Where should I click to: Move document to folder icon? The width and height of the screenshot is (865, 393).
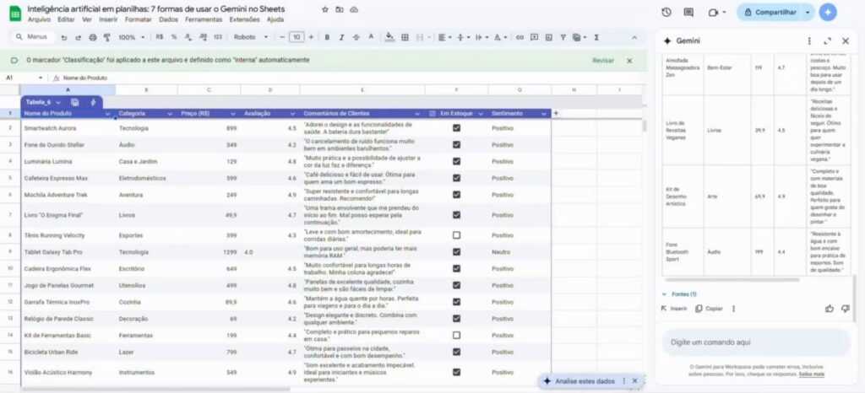[340, 9]
